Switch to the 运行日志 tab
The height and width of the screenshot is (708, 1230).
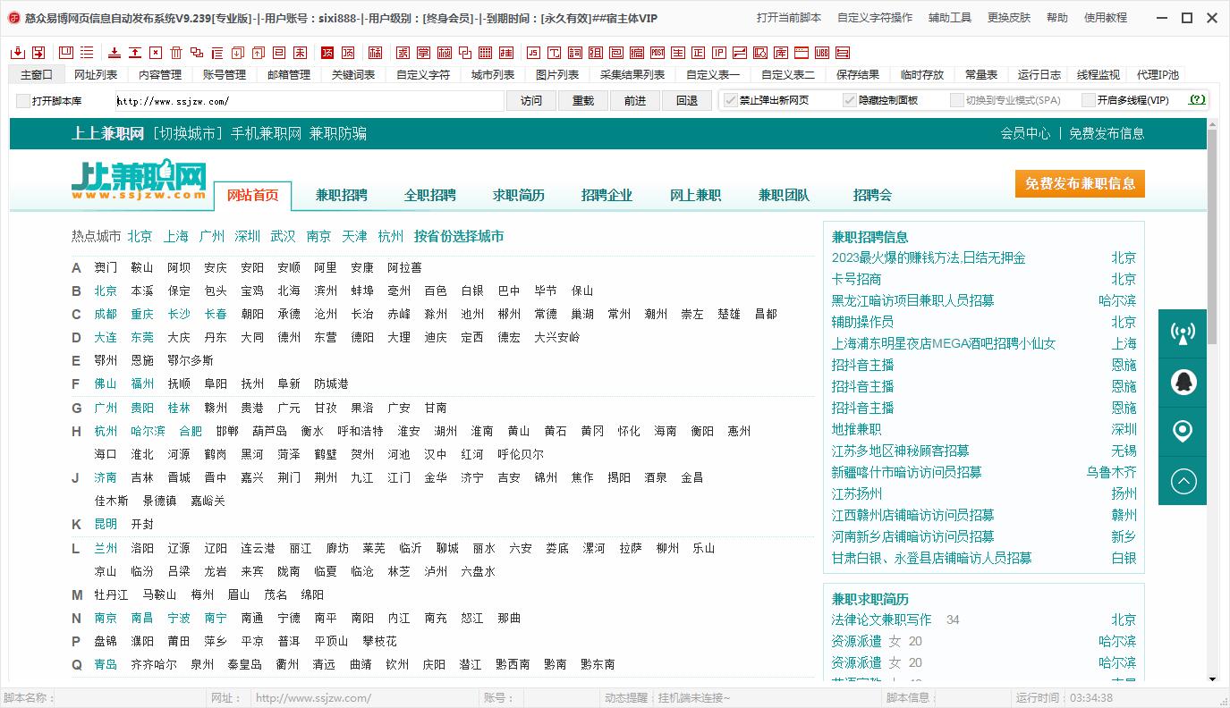[x=1039, y=75]
